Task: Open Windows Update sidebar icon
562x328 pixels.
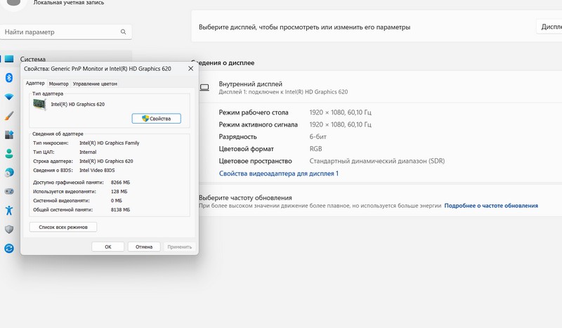Action: click(9, 248)
